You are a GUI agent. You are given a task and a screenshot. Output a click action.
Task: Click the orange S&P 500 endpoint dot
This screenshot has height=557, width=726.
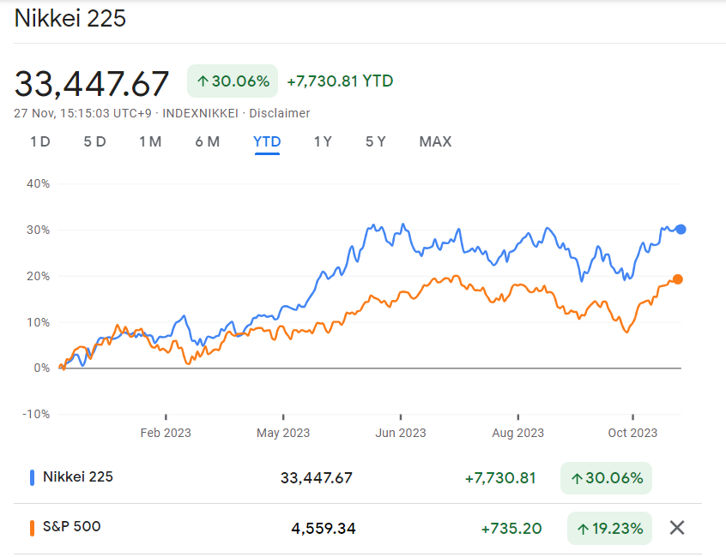[678, 278]
